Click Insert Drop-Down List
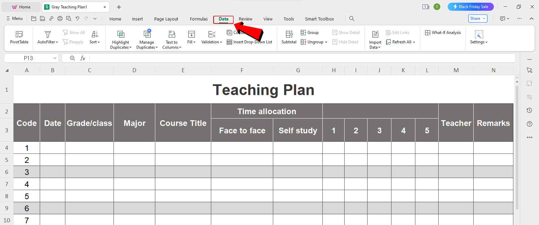This screenshot has width=539, height=225. pyautogui.click(x=250, y=42)
